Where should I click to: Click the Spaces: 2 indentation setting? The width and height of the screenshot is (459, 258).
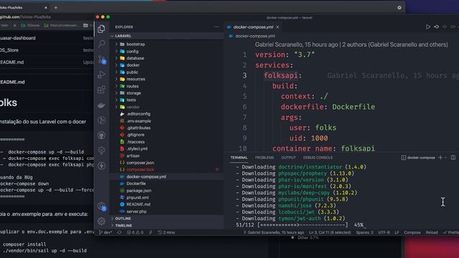[364, 232]
